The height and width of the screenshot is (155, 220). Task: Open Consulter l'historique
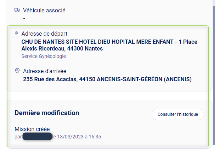click(x=178, y=114)
